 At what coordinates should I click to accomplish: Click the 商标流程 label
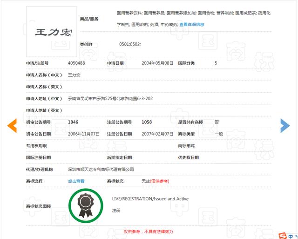(34, 181)
